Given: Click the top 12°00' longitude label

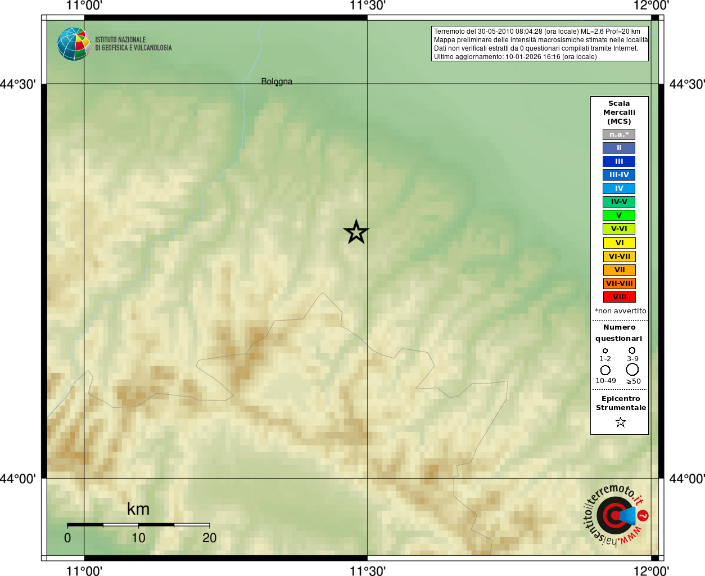Looking at the screenshot, I should point(651,6).
